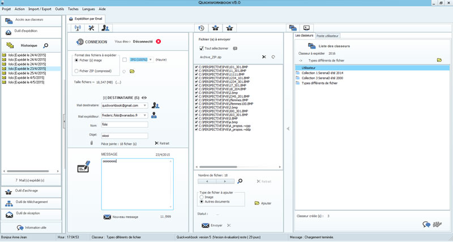Screen dimensions: 453x242
Task: Click the black X under Tout sélectionner
Action: click(x=264, y=57)
